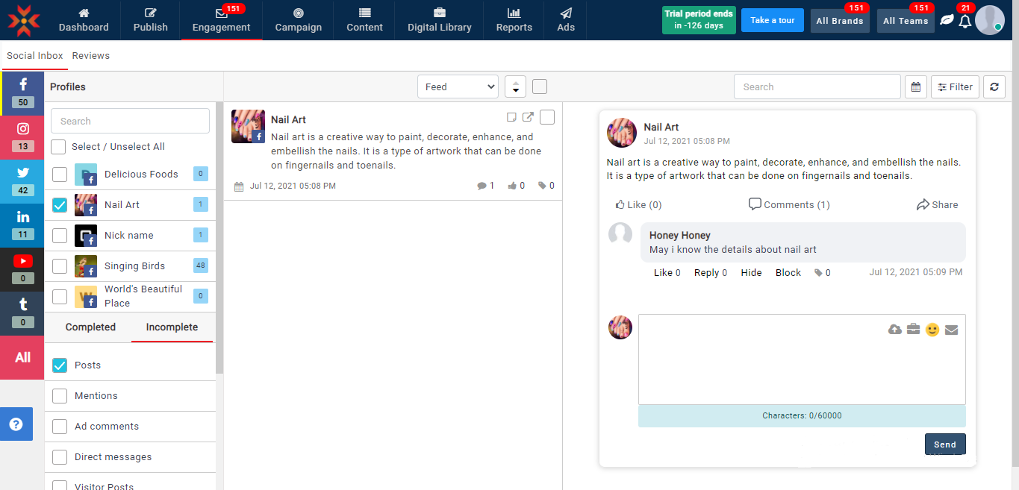Screen dimensions: 1019x490
Task: Switch to the Instagram inbox
Action: point(22,136)
